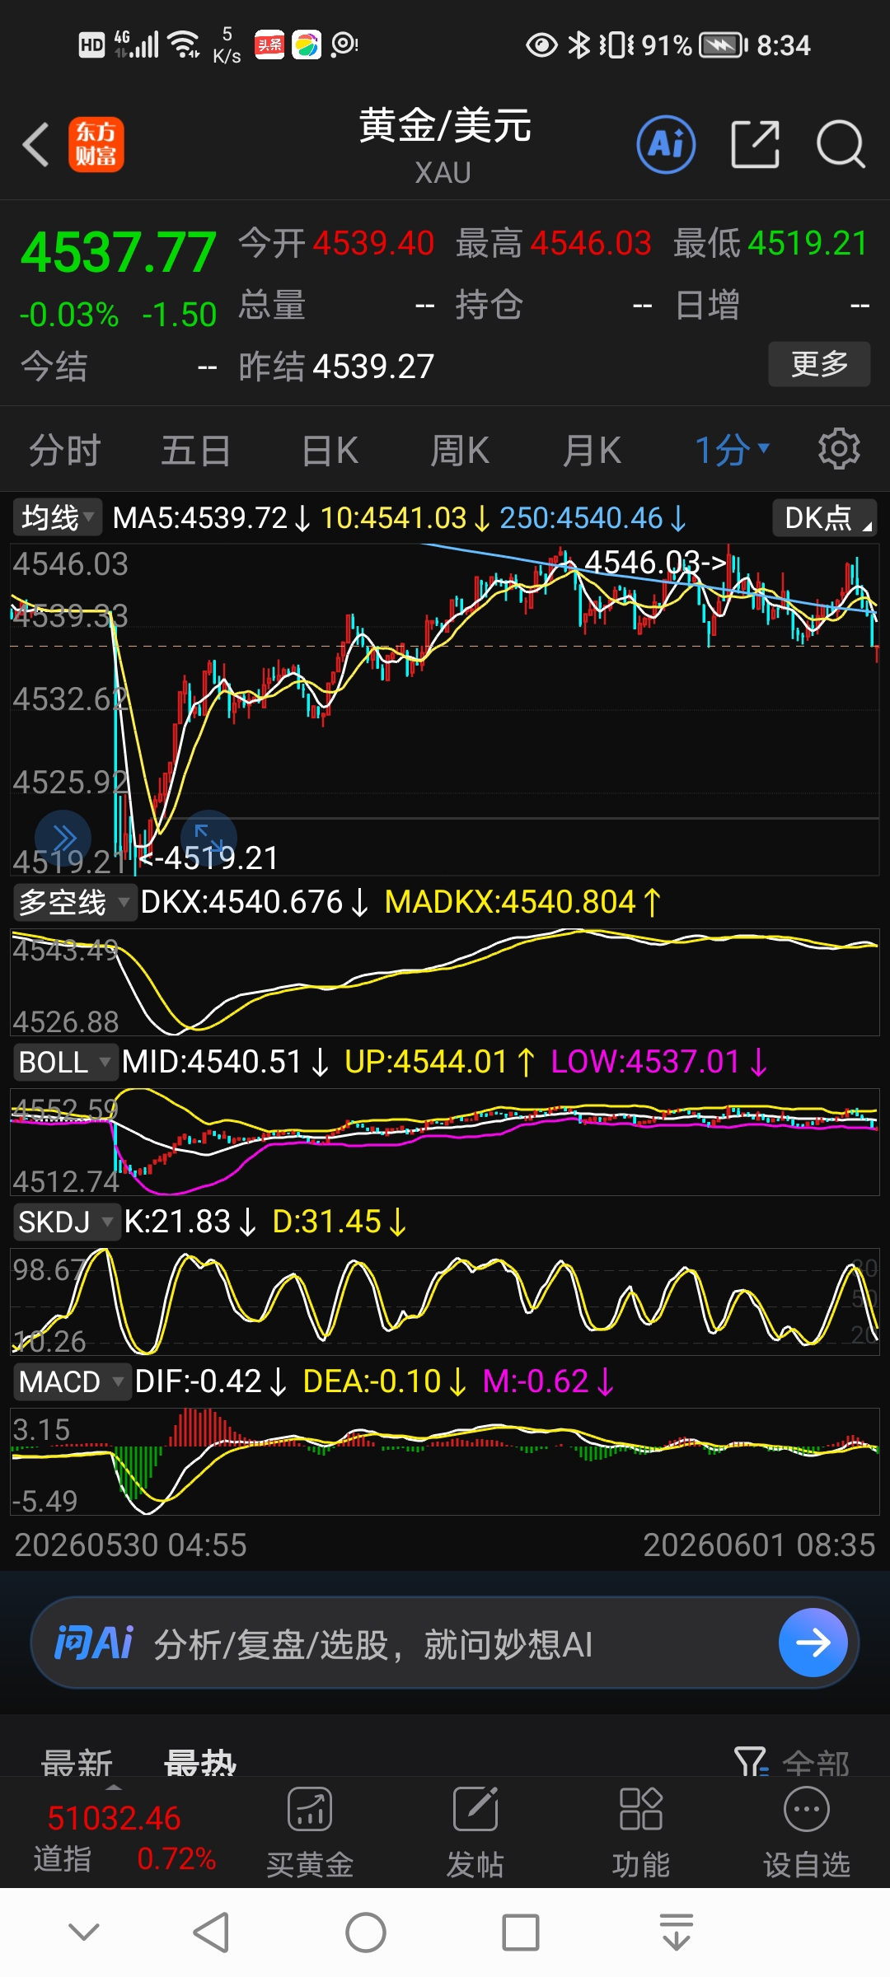This screenshot has height=1977, width=890.
Task: Submit question with blue arrow button
Action: (813, 1643)
